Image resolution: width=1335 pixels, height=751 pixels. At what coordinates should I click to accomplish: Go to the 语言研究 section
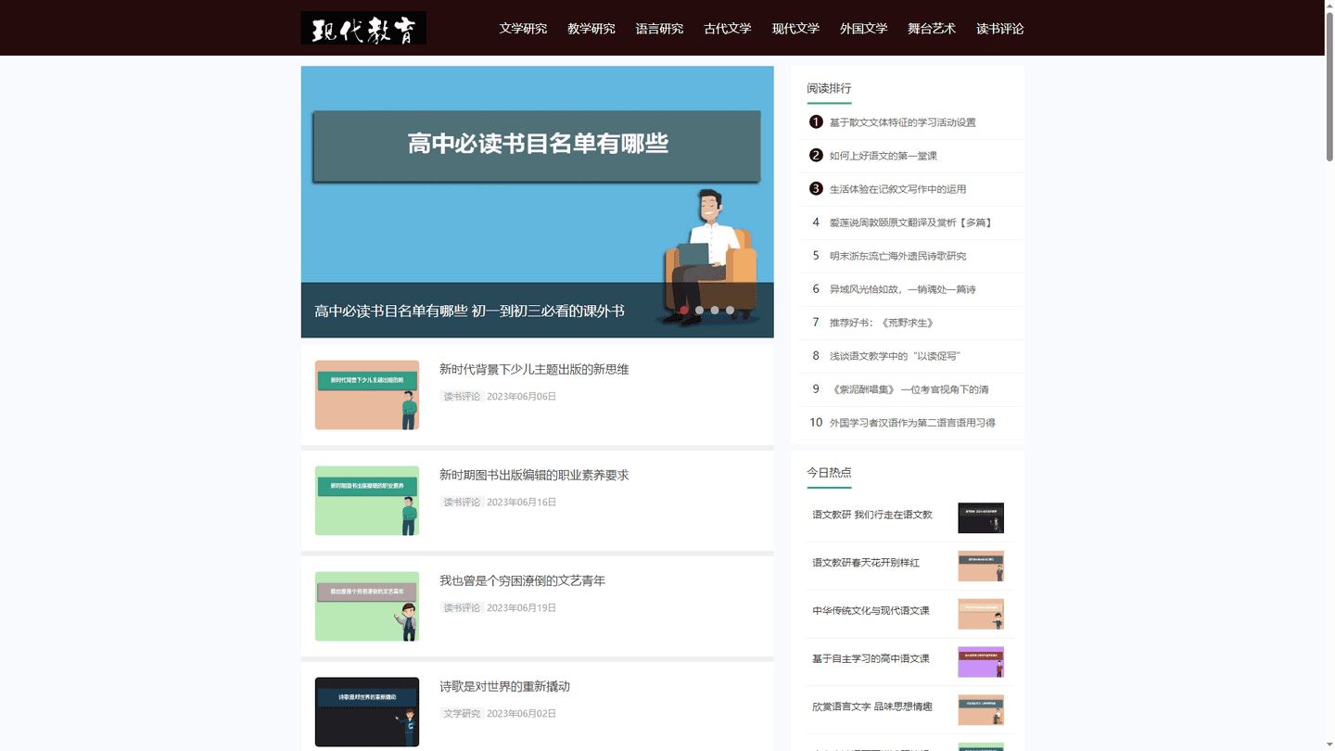tap(659, 29)
